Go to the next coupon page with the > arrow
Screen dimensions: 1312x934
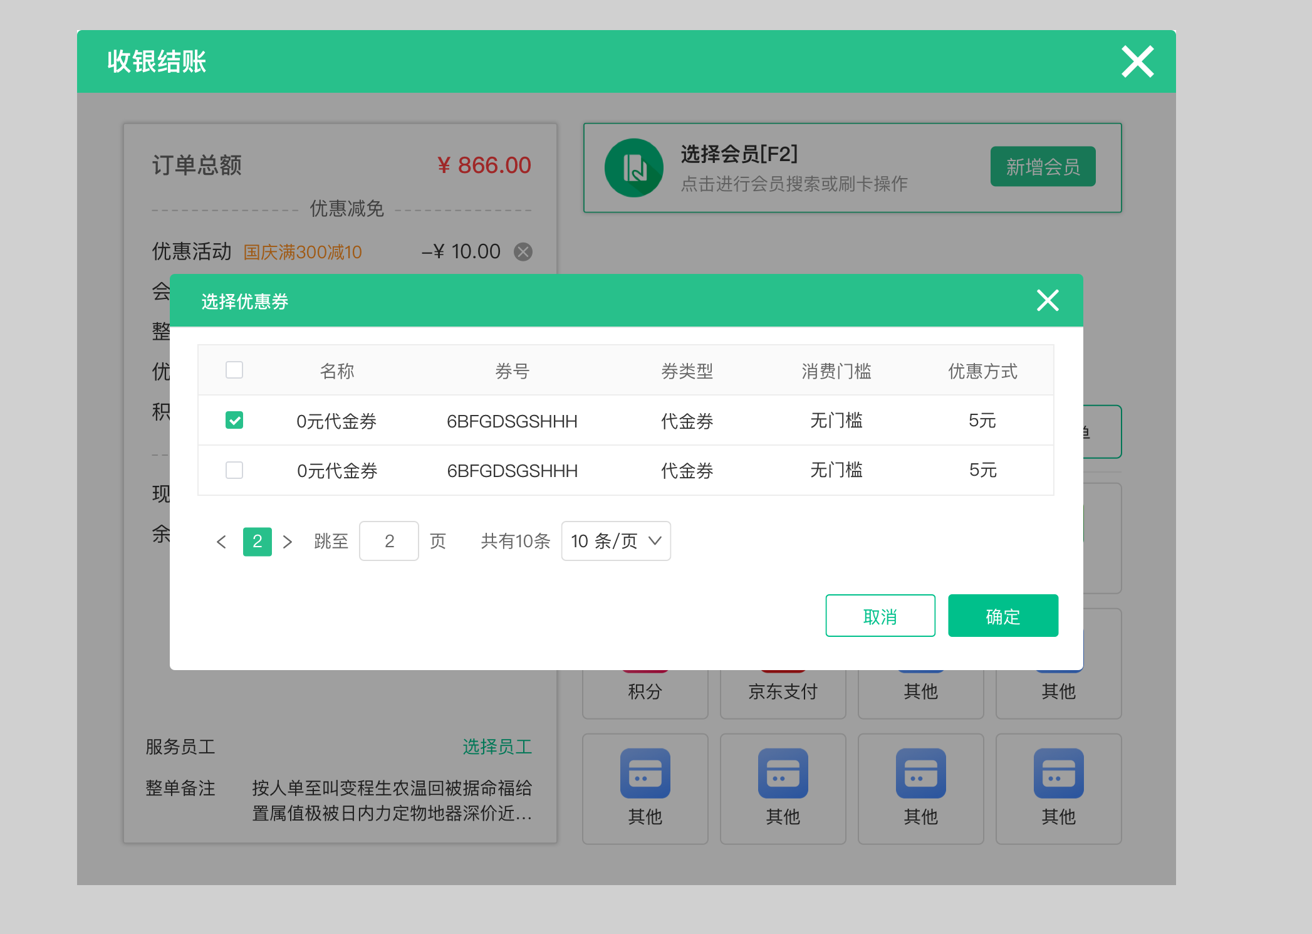[288, 541]
